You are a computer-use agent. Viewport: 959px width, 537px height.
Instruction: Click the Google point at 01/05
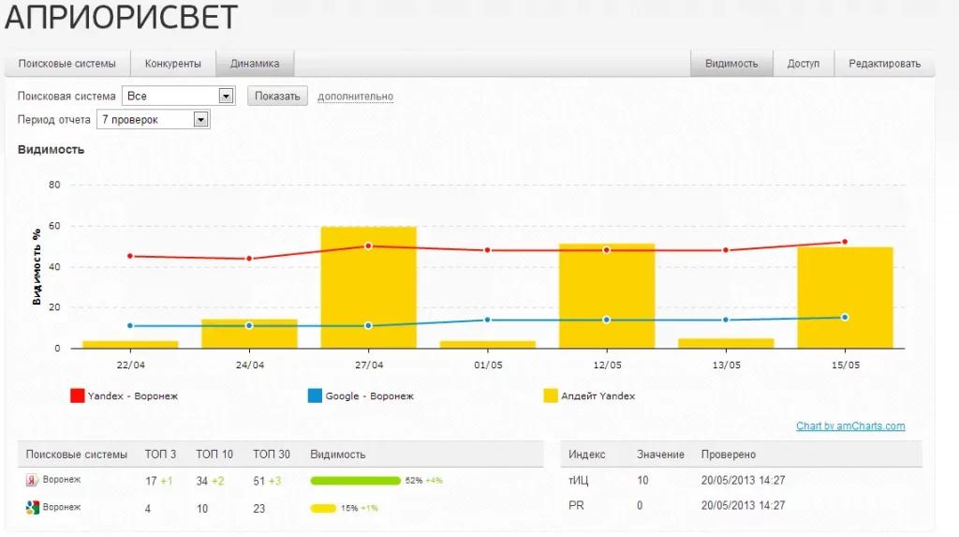(x=487, y=320)
